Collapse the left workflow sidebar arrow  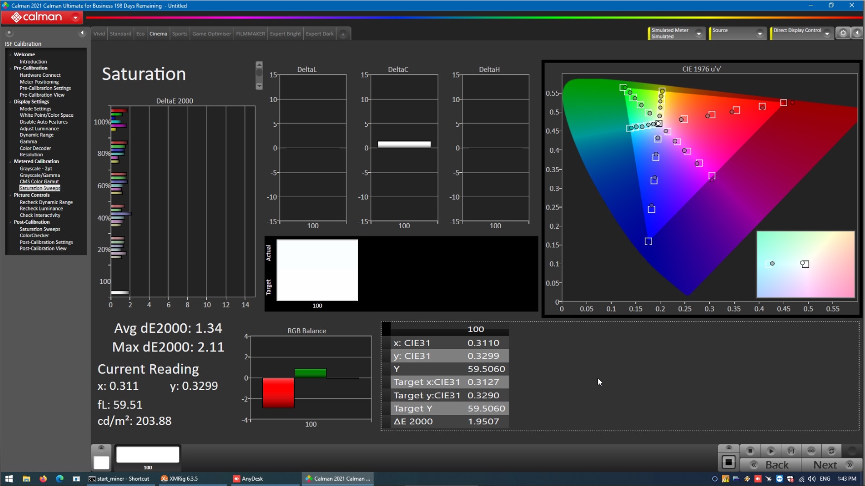coord(82,33)
